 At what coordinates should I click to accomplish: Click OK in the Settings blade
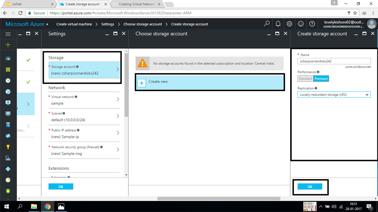(61, 187)
